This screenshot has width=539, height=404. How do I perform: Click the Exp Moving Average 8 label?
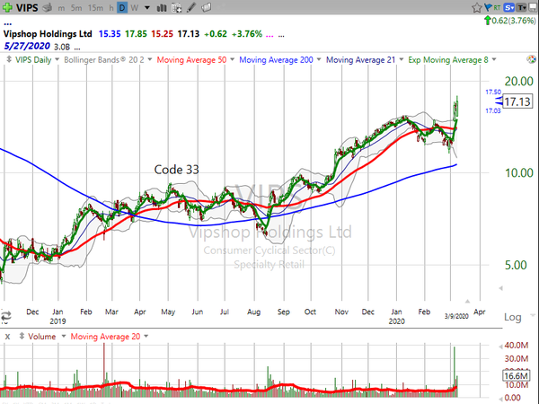click(x=448, y=60)
